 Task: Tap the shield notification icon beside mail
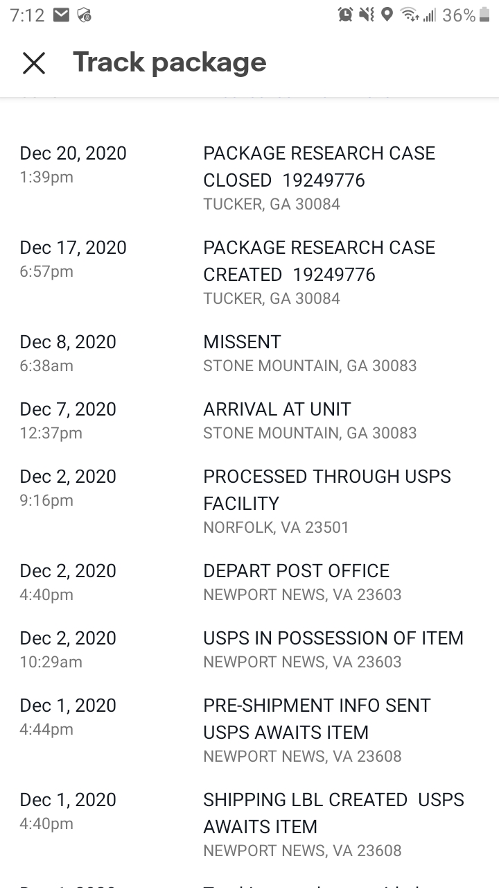point(85,15)
